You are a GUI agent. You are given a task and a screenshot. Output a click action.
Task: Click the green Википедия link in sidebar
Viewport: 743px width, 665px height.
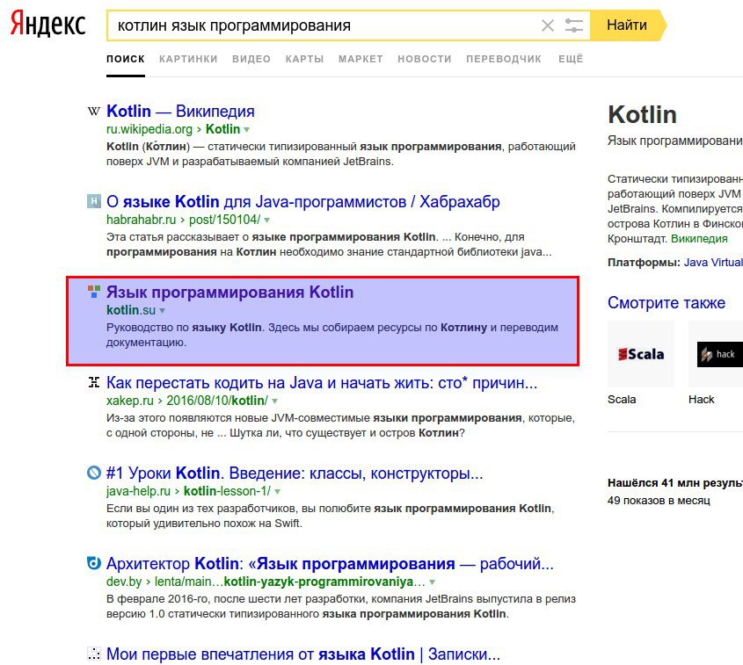pos(699,239)
